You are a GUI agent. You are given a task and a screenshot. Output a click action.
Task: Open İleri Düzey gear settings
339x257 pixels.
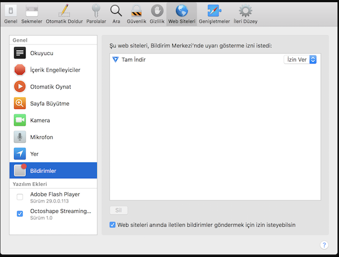(245, 14)
